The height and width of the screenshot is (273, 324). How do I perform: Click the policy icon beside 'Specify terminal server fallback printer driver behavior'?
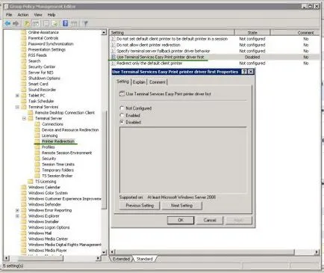pyautogui.click(x=113, y=51)
